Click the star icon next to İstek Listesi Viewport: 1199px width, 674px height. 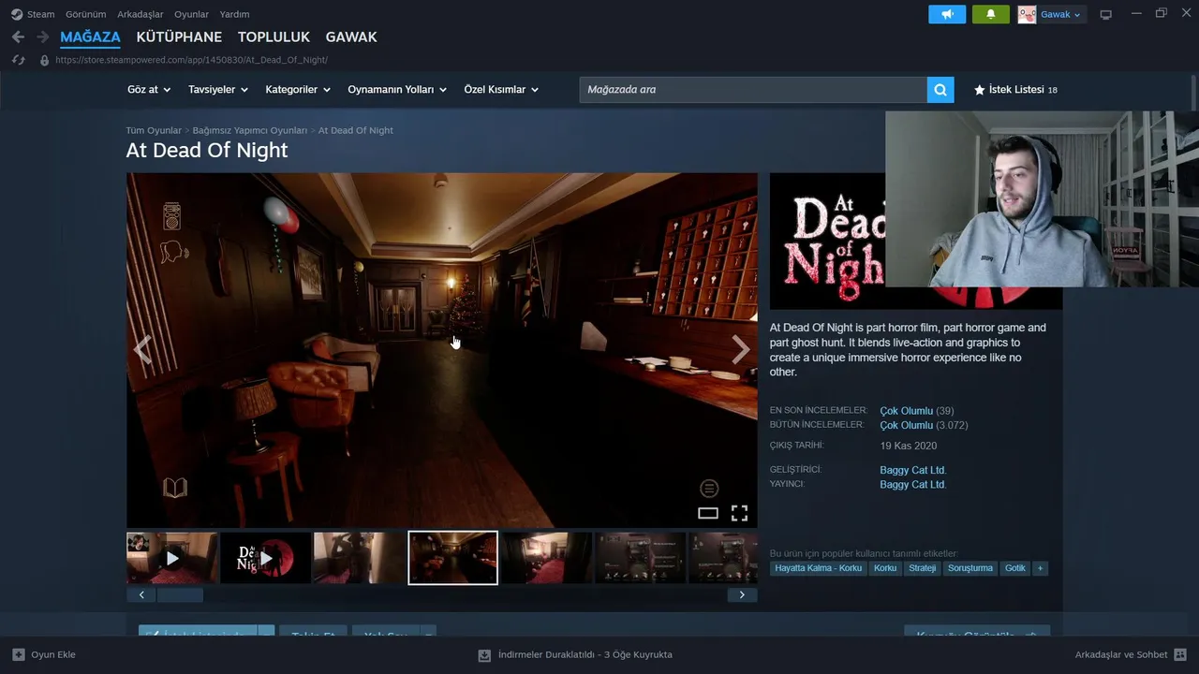coord(980,90)
